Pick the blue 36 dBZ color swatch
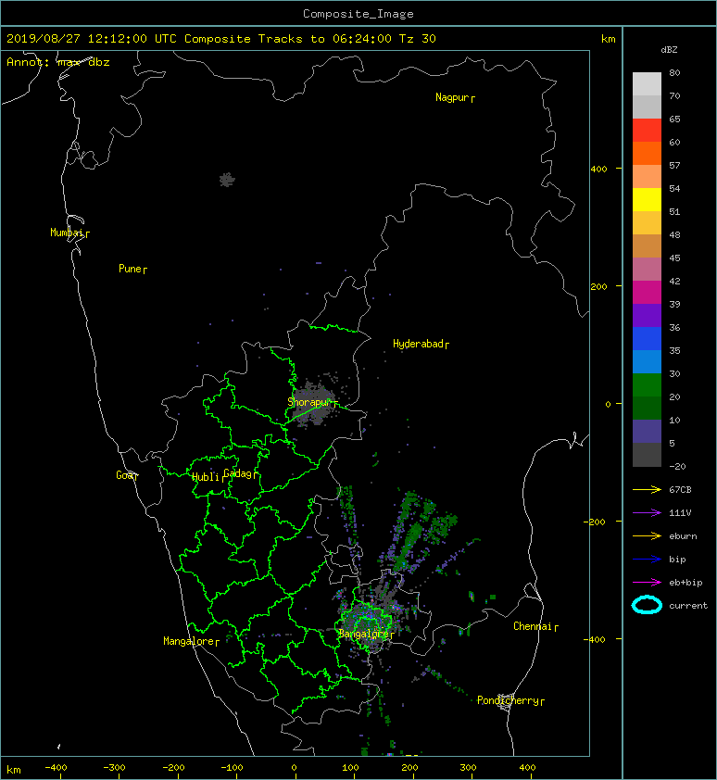Screen dimensions: 717x780 (x=647, y=338)
